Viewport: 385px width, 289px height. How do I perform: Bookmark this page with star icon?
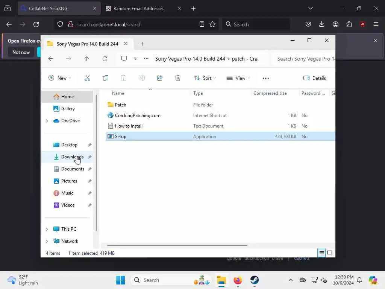[x=212, y=24]
